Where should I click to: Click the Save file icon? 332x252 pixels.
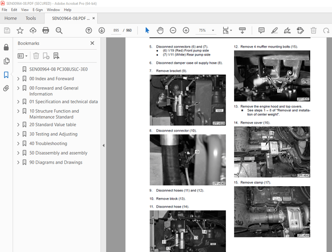(7, 30)
